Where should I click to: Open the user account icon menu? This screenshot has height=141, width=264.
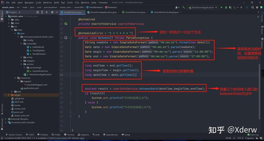tap(177, 7)
